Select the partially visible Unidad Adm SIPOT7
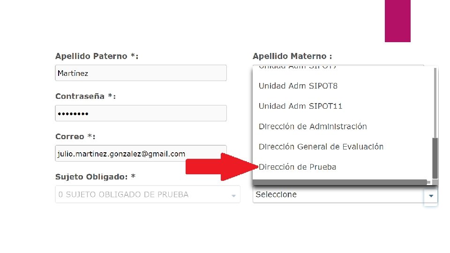 (298, 68)
